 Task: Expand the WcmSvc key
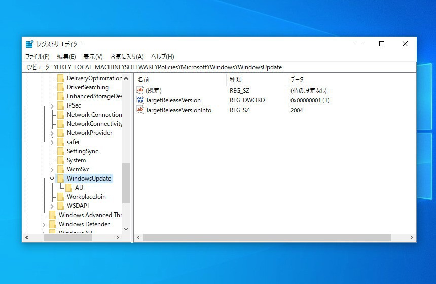(52, 170)
